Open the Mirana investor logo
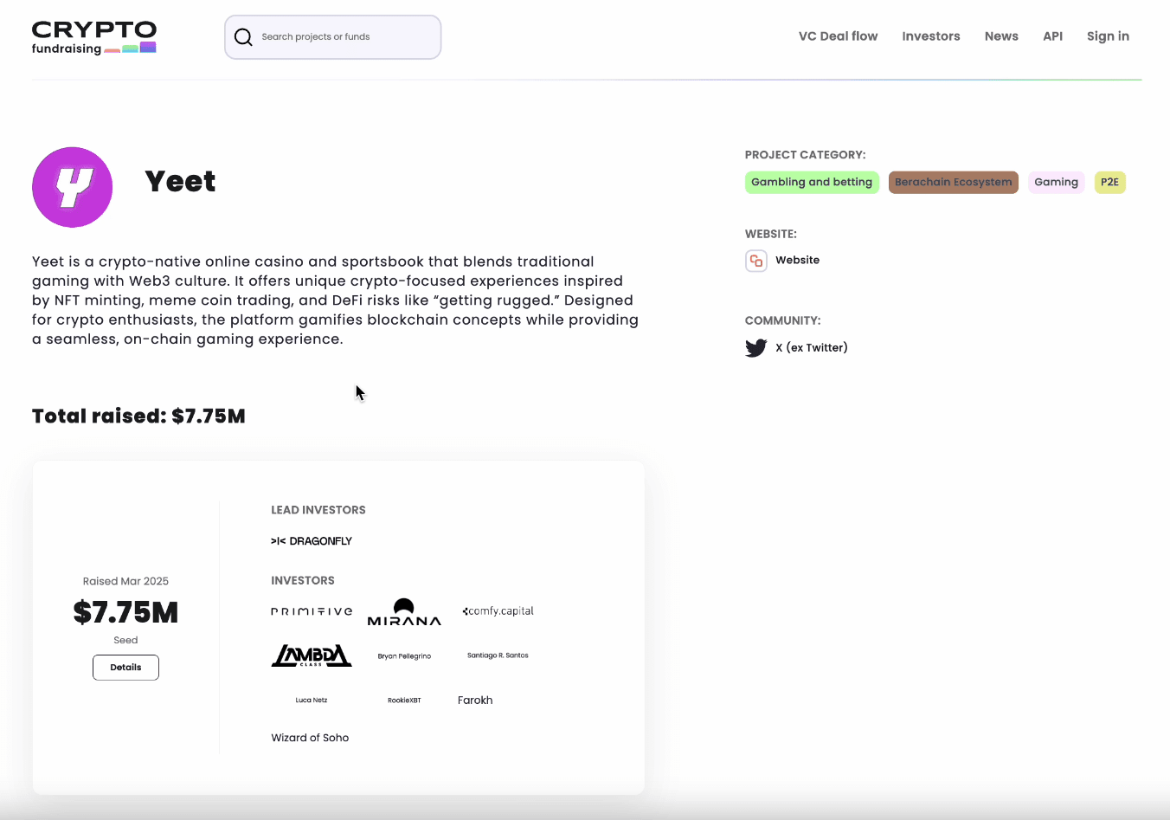Viewport: 1170px width, 820px height. [x=404, y=611]
